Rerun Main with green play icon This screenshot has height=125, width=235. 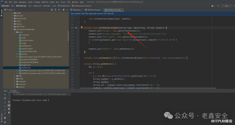click(x=5, y=95)
